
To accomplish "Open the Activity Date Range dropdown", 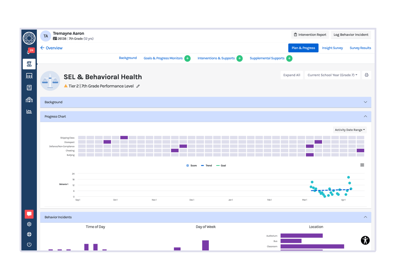I will coord(349,130).
